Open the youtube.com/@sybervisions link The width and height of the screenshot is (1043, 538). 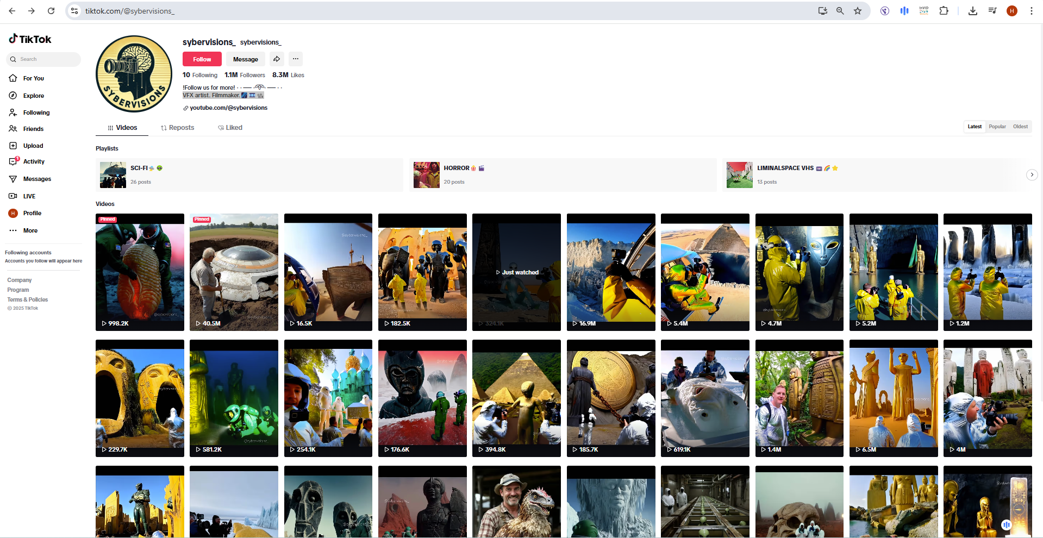228,108
